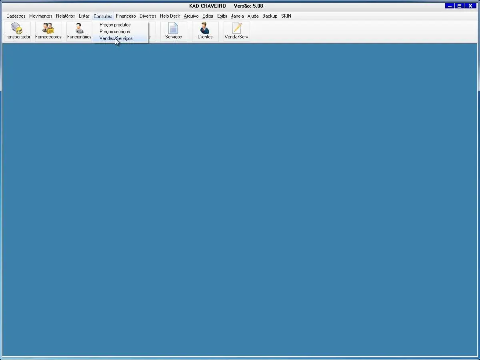Open the Transportador toolbar icon
The width and height of the screenshot is (480, 360).
click(17, 31)
